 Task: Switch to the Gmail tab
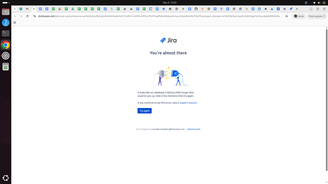(27, 9)
